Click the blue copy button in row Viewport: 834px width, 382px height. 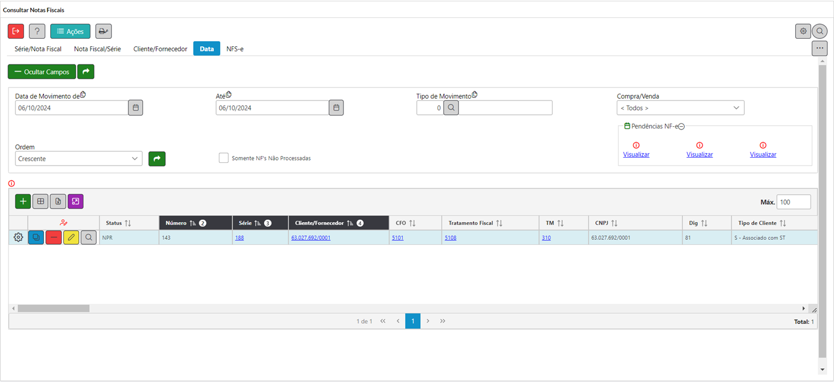point(36,238)
